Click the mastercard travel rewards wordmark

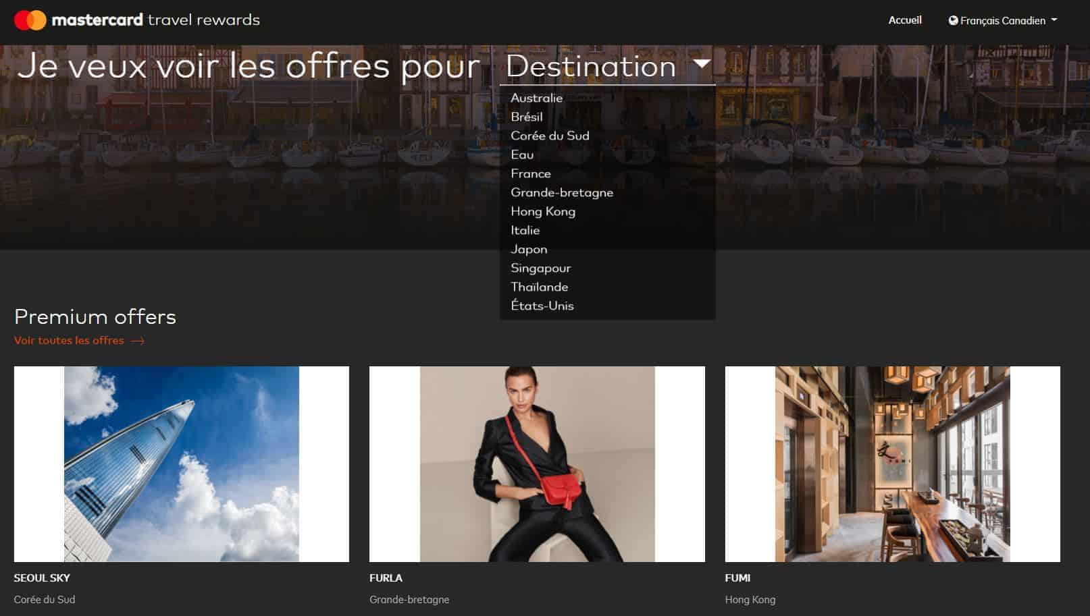(x=156, y=20)
